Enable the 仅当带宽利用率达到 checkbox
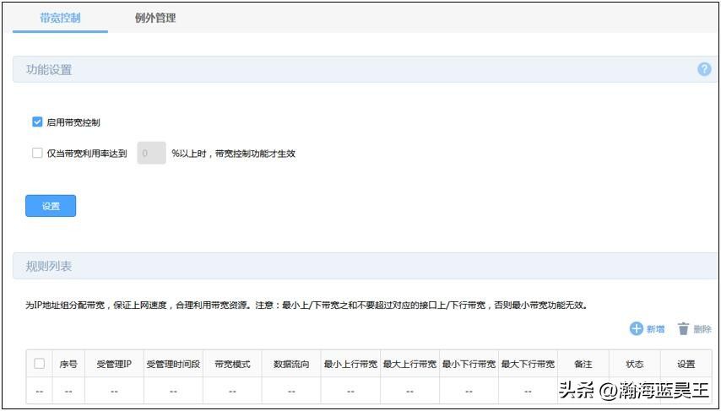This screenshot has height=411, width=721. (x=37, y=154)
